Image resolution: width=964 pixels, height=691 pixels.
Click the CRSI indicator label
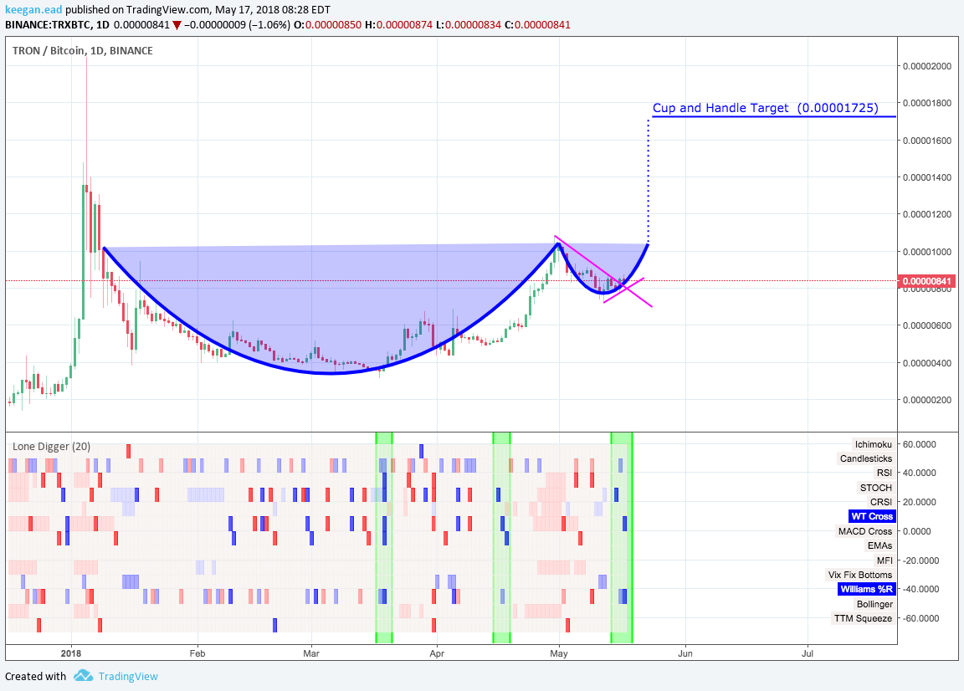pos(880,502)
